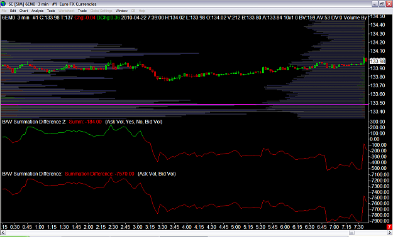Open the Analysis menu
Screen dimensions: 393x237
pos(37,11)
